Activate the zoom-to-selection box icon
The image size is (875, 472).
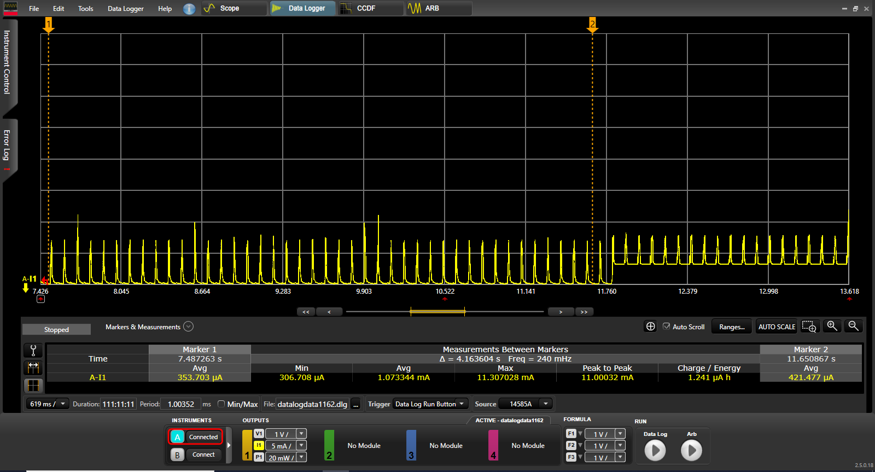click(x=809, y=327)
